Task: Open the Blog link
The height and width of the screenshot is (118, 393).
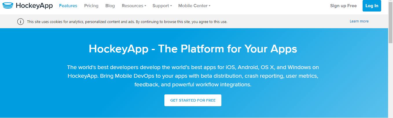Action: click(110, 6)
